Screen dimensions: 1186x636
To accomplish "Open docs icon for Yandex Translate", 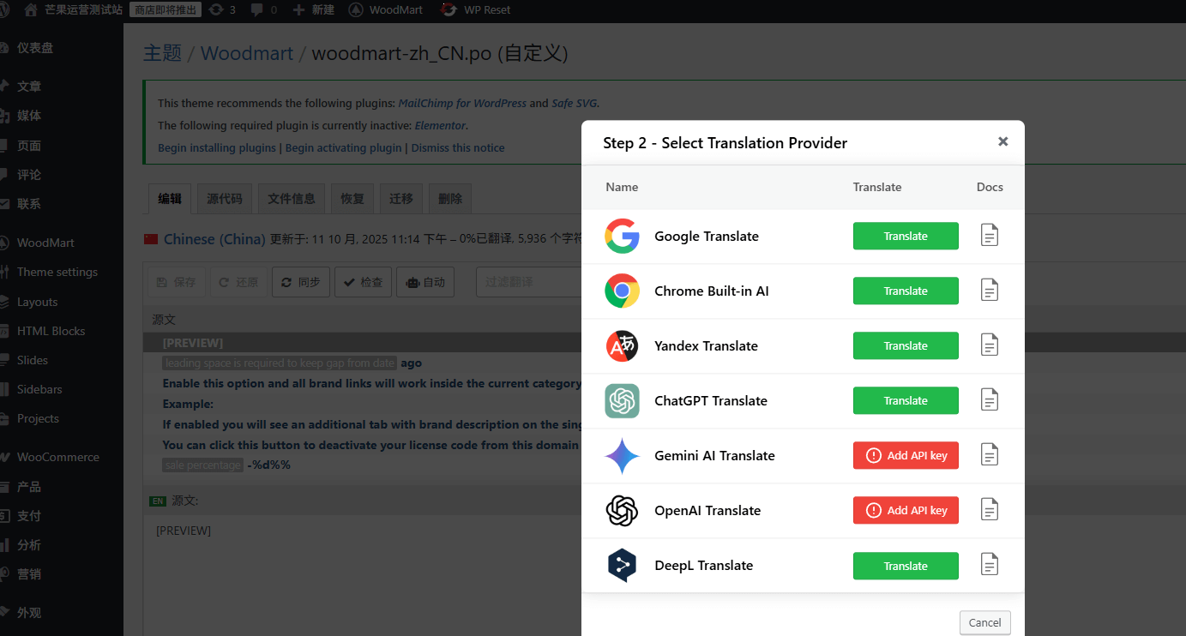I will point(990,345).
